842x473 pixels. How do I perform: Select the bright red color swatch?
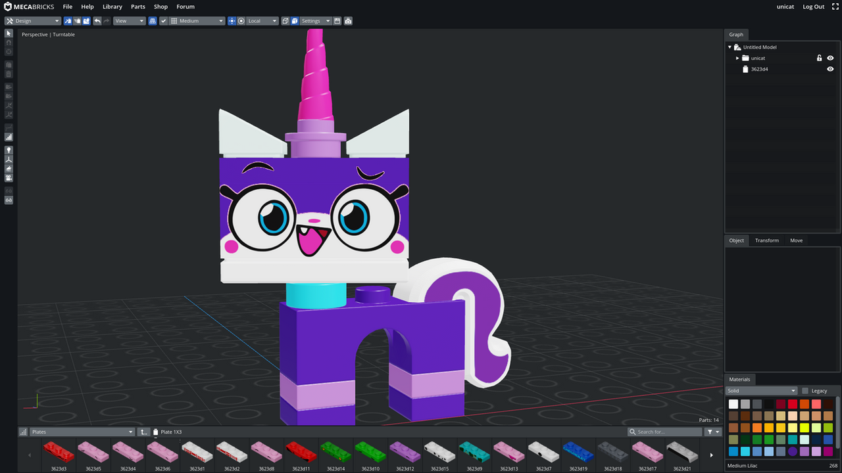(793, 404)
